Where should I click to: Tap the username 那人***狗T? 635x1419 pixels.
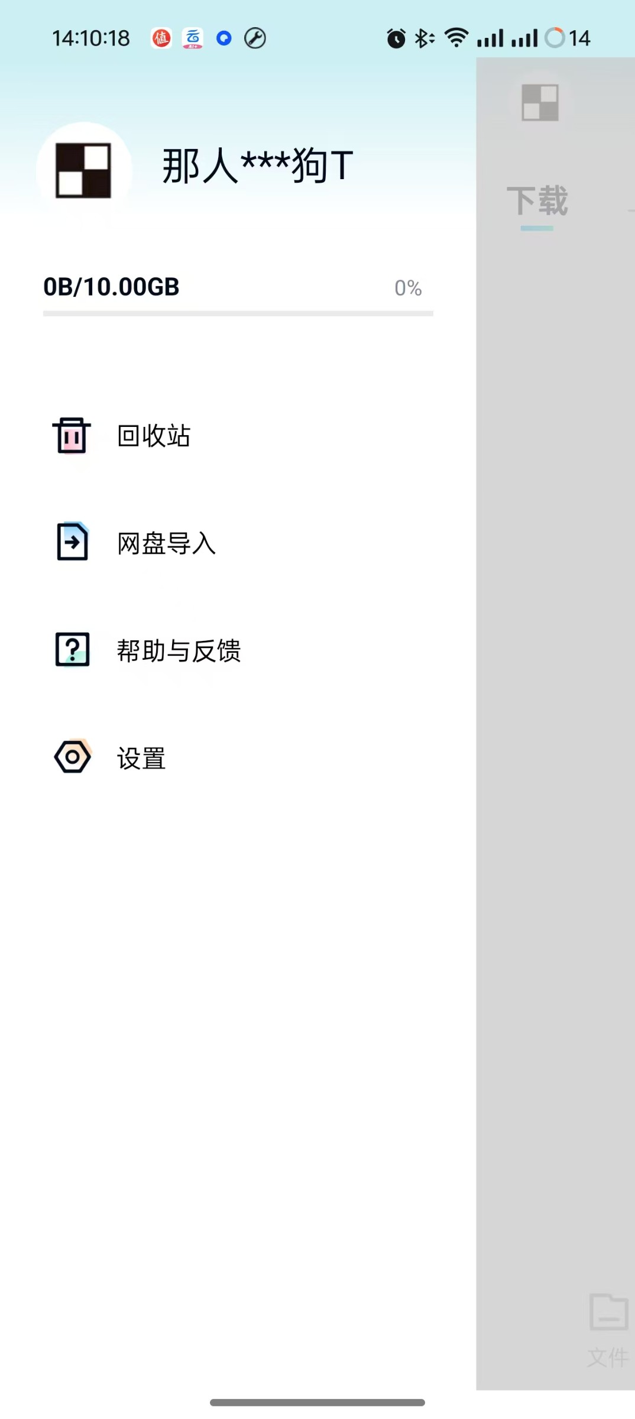(258, 166)
